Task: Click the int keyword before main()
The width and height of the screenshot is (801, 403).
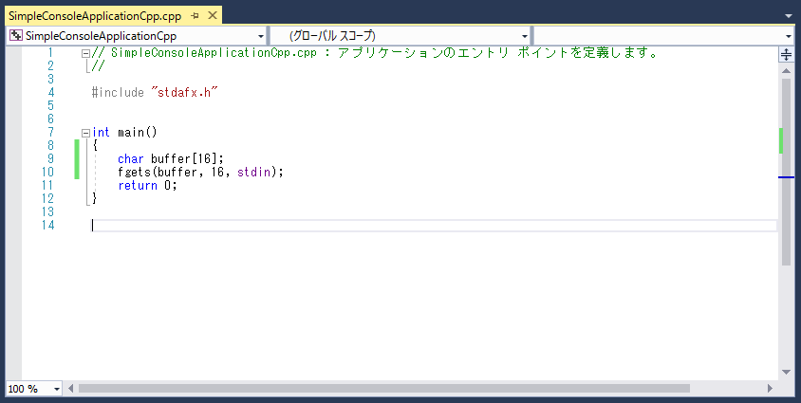Action: (x=102, y=133)
